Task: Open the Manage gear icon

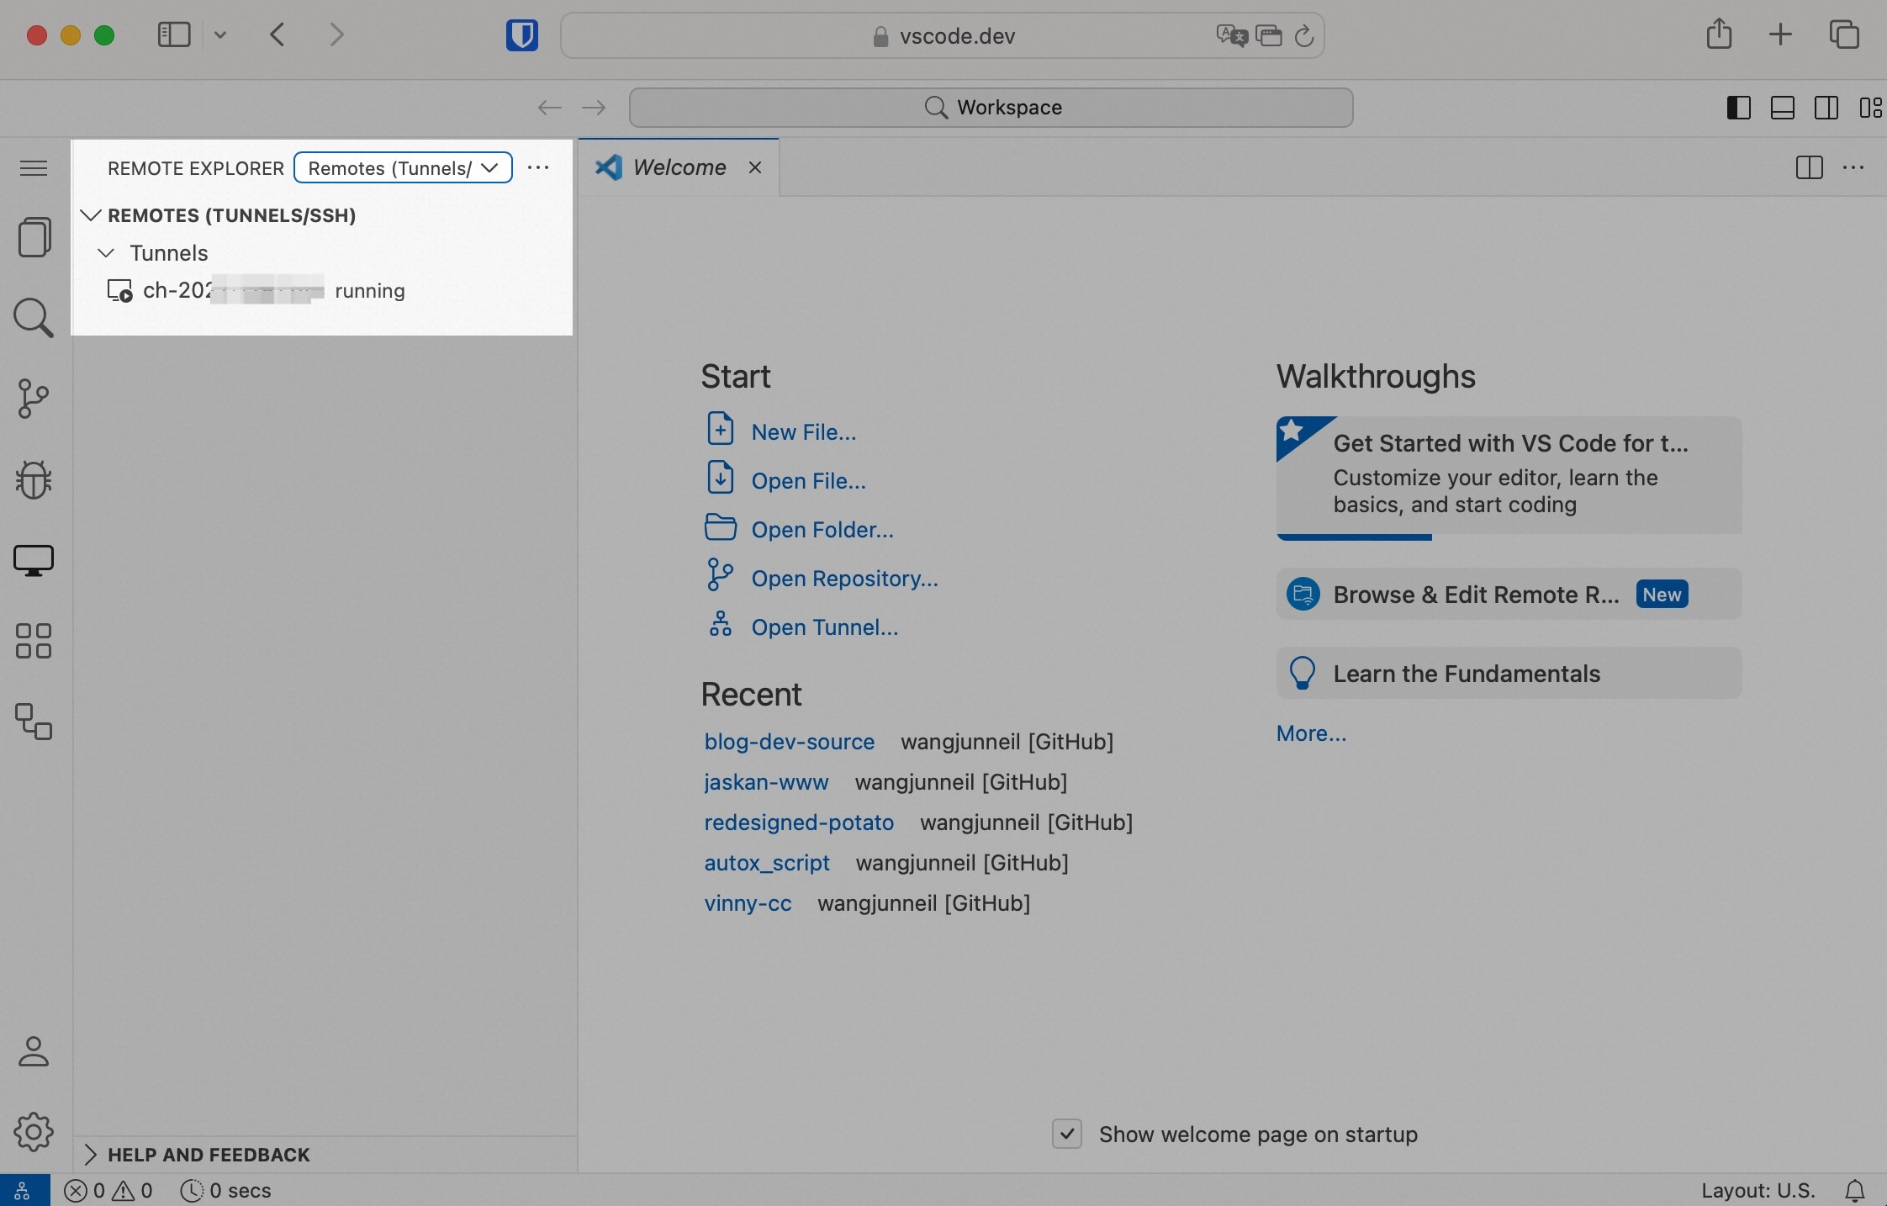Action: (x=34, y=1132)
